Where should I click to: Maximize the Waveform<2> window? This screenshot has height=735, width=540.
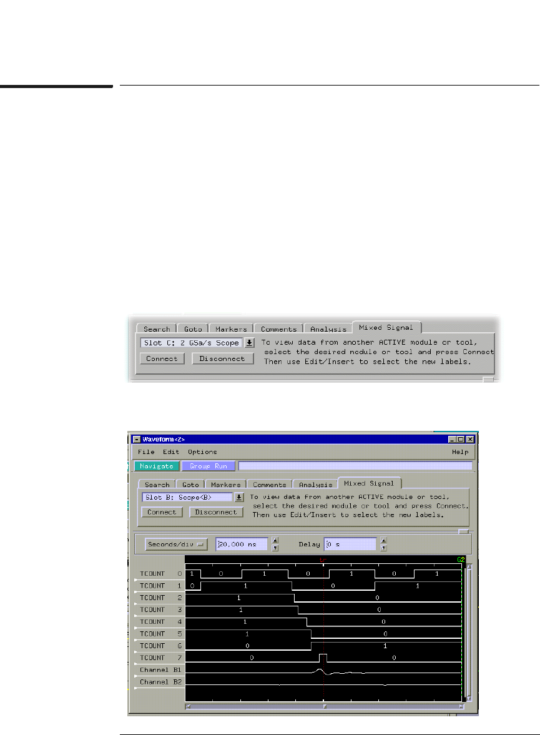click(x=461, y=439)
